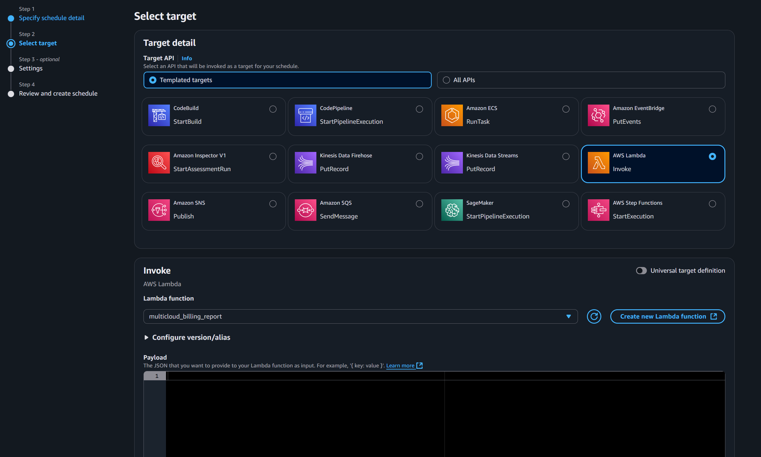Screen dimensions: 761x457
Task: Click the CodePipeline service icon
Action: tap(305, 115)
